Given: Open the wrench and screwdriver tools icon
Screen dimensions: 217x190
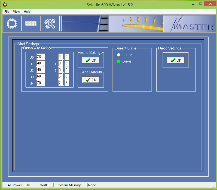Looking at the screenshot, I should coord(50,24).
